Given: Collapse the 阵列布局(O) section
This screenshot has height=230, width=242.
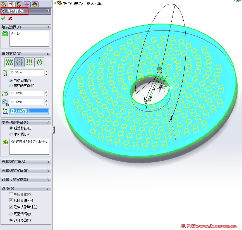Looking at the screenshot, I should (x=48, y=54).
